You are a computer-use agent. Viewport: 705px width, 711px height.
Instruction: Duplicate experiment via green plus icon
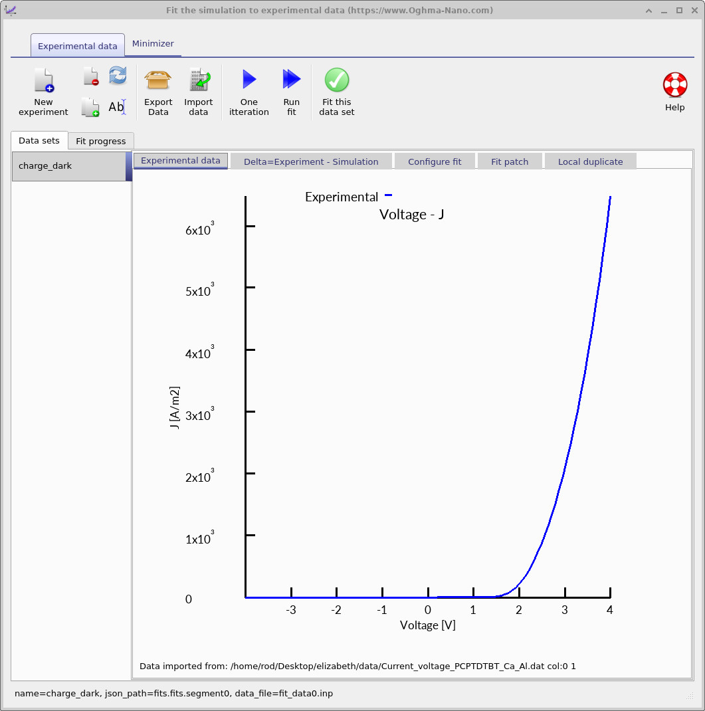(90, 106)
